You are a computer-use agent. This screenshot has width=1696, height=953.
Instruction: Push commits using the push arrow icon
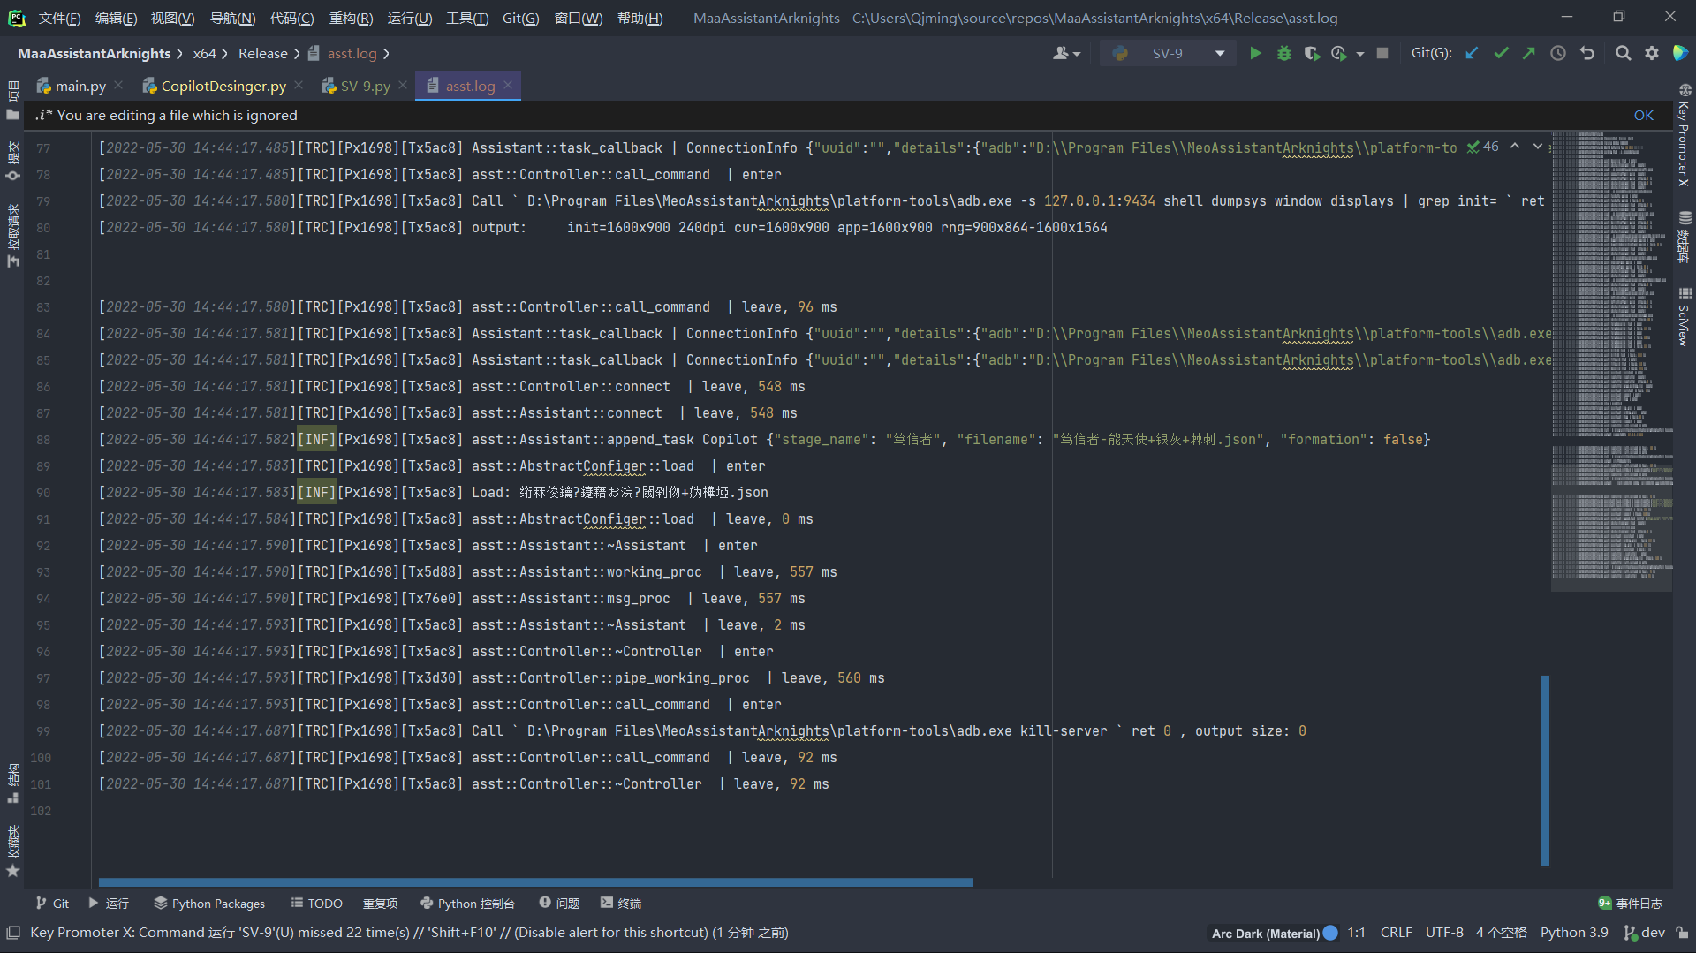click(1529, 53)
